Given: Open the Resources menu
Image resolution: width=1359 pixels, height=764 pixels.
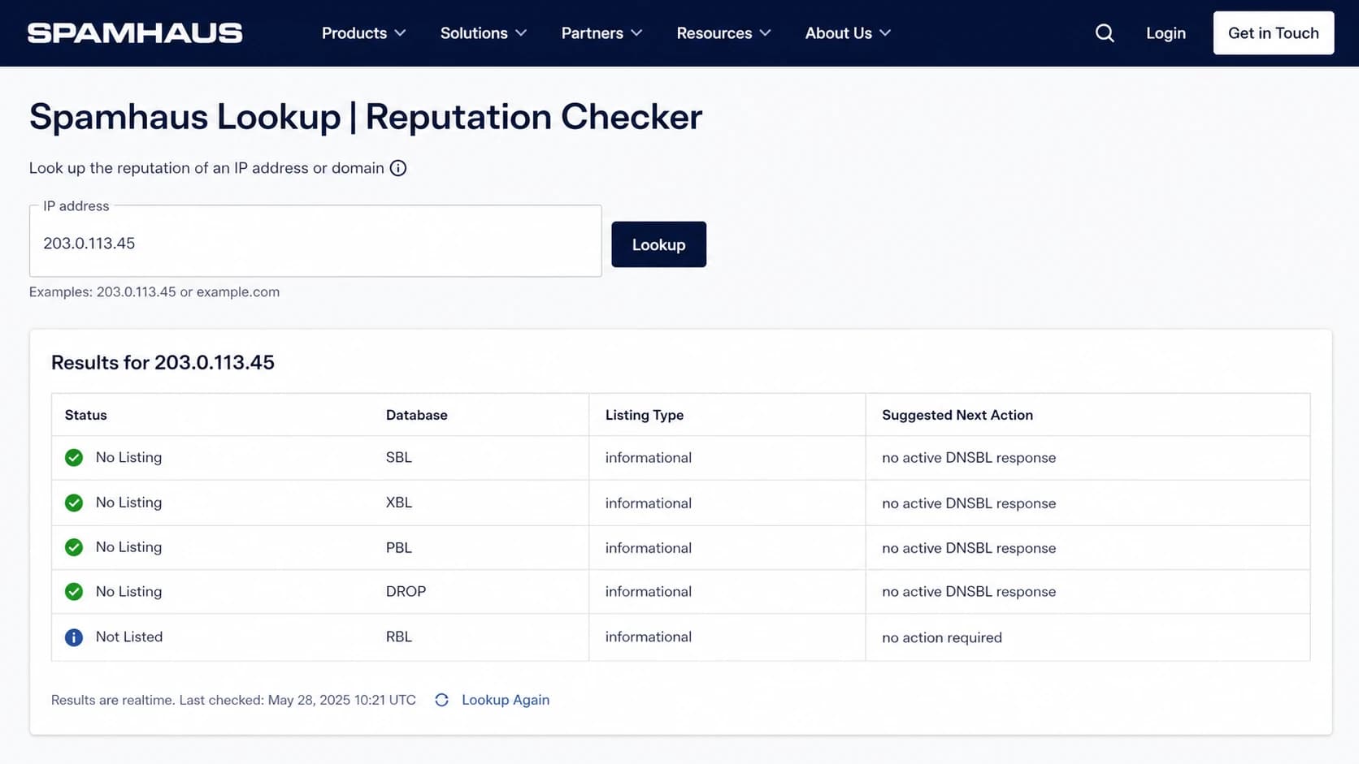Looking at the screenshot, I should (x=723, y=33).
